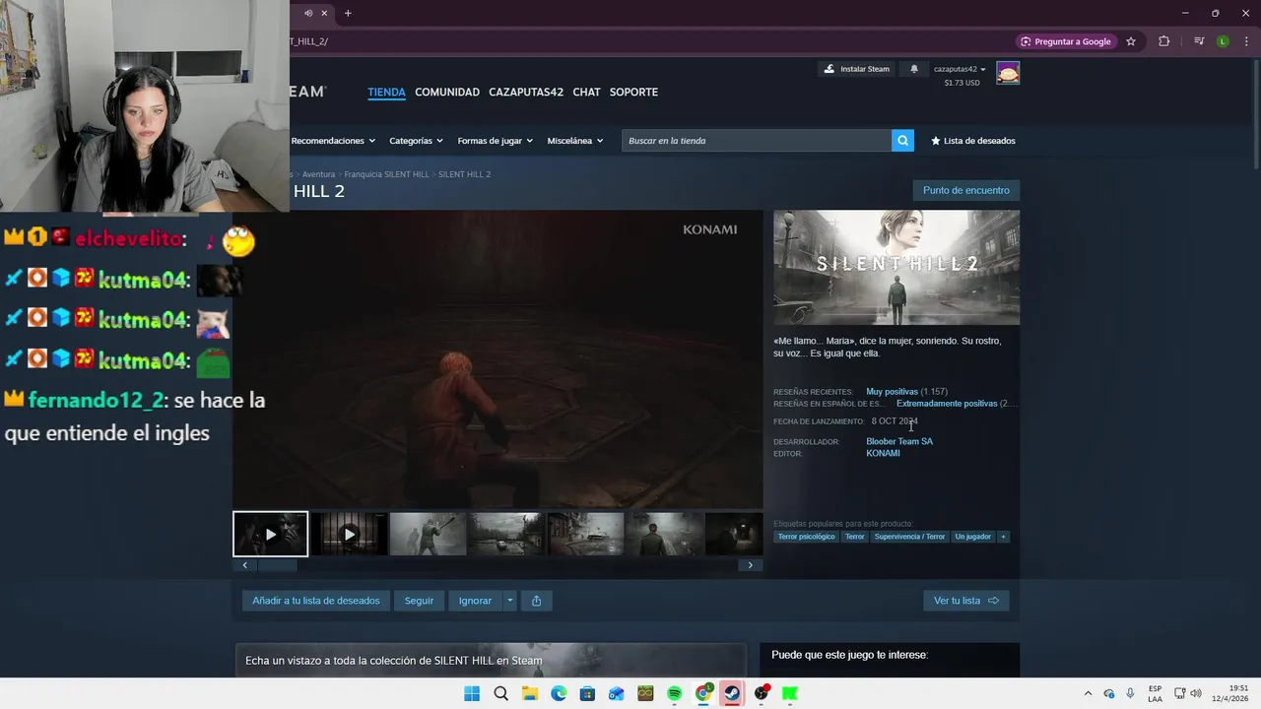The image size is (1261, 709).
Task: Click the store search magnifier button
Action: pyautogui.click(x=902, y=141)
